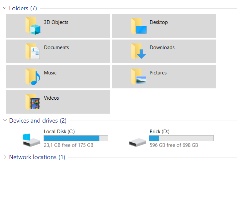
Task: Select the Videos folder icon
Action: pyautogui.click(x=33, y=102)
